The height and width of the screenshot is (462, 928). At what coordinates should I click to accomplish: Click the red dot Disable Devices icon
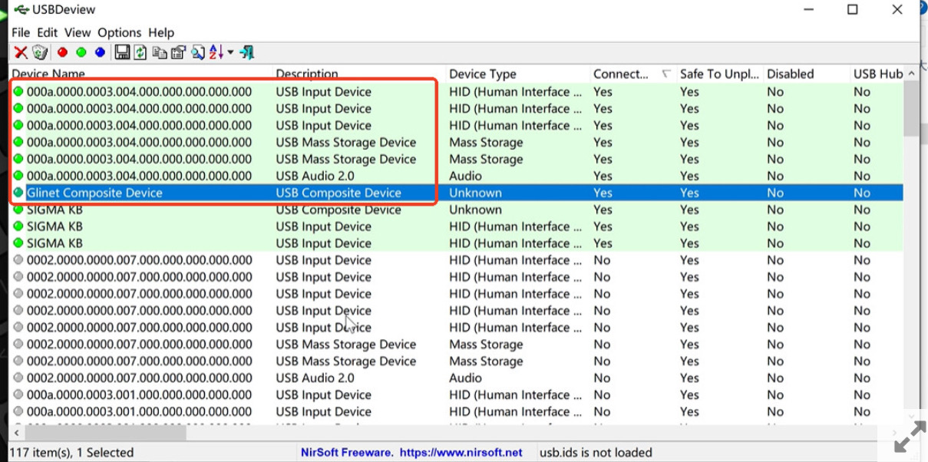coord(62,52)
